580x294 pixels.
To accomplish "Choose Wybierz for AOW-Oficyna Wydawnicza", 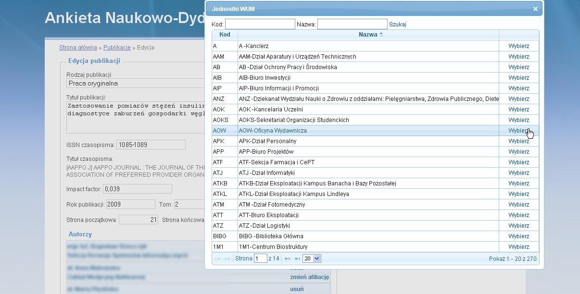I will click(519, 131).
